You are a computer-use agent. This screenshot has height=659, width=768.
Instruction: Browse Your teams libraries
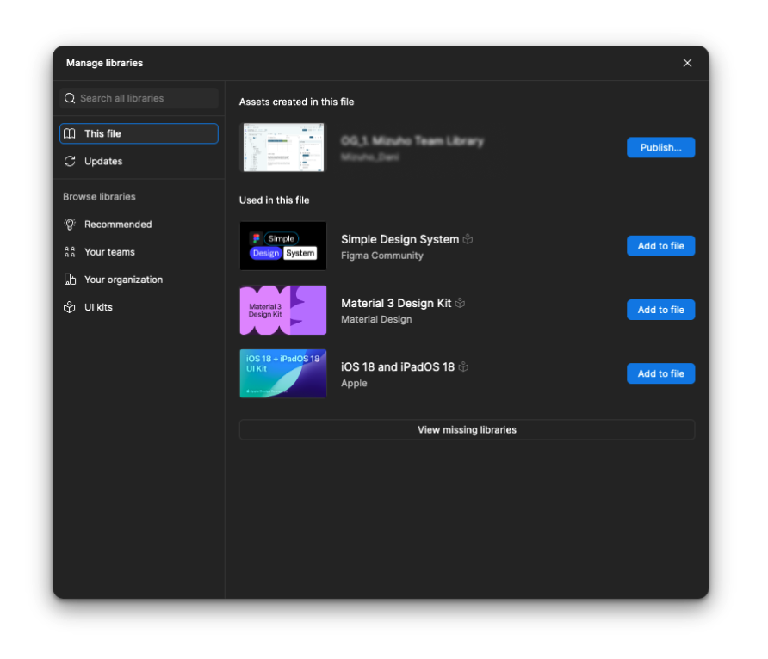139,252
